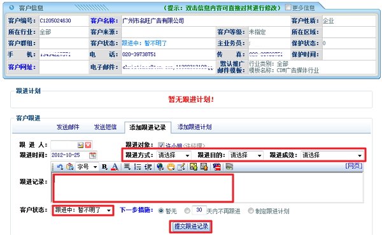Open the font color picker (A icon)
This screenshot has height=235, width=382.
click(x=115, y=167)
